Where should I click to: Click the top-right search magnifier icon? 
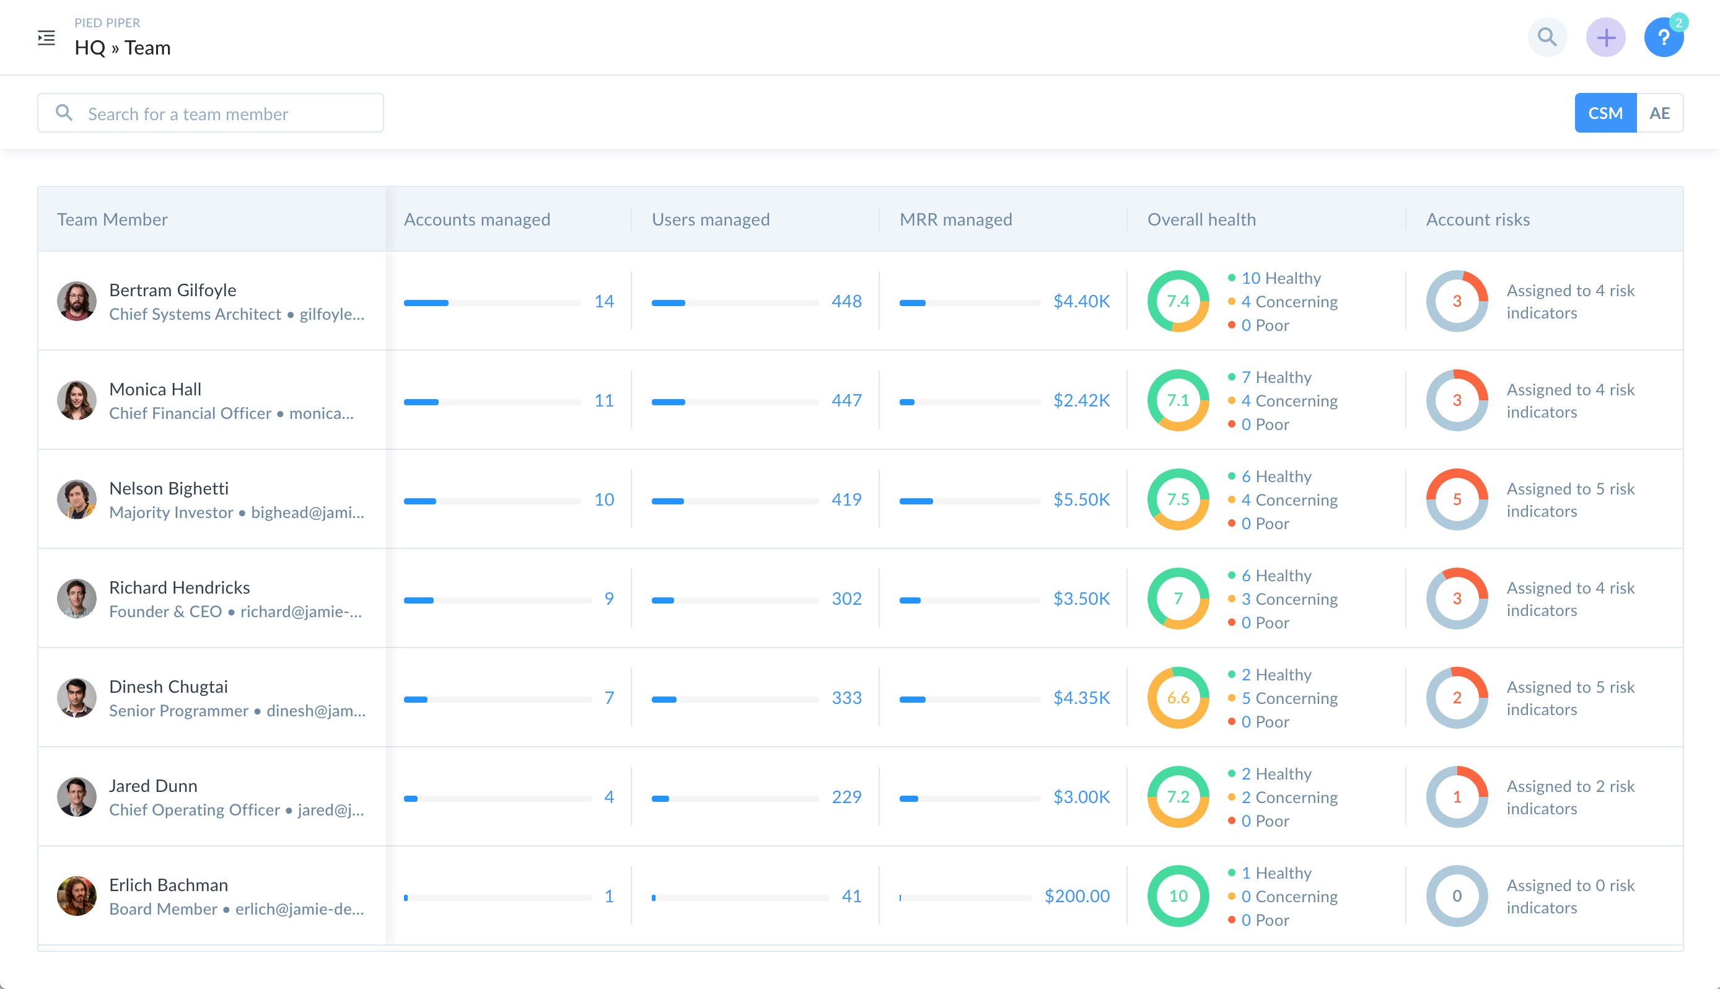pos(1547,37)
